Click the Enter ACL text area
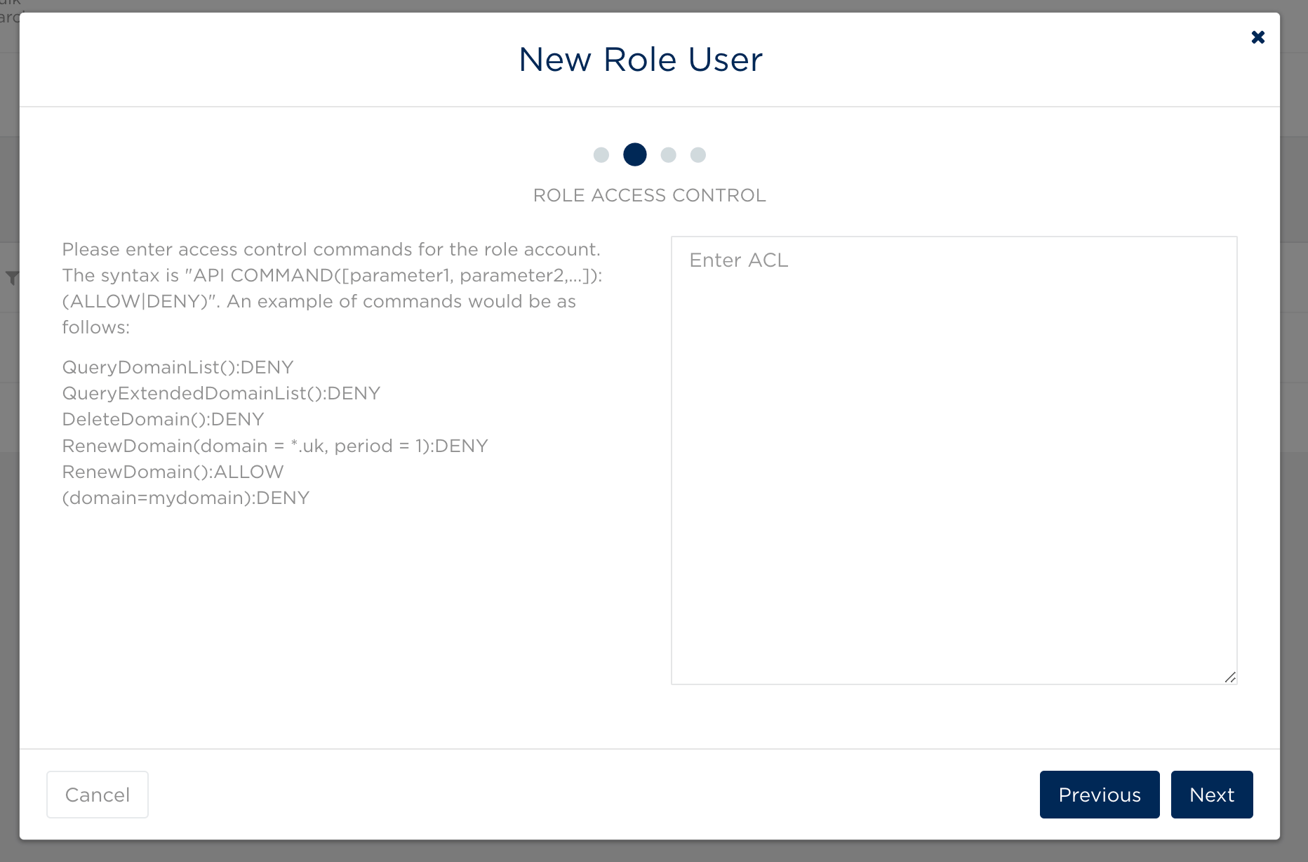 click(x=954, y=460)
